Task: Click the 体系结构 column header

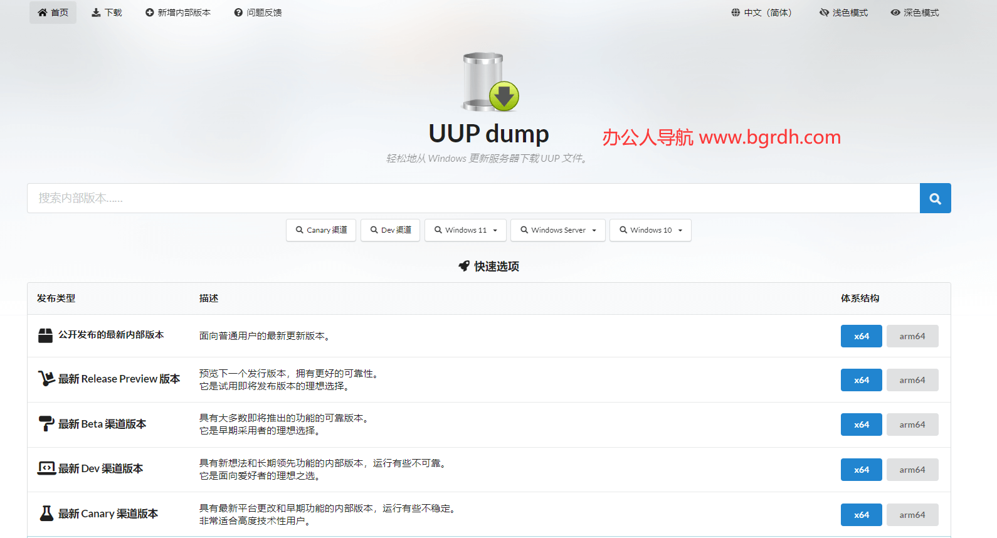Action: 860,298
